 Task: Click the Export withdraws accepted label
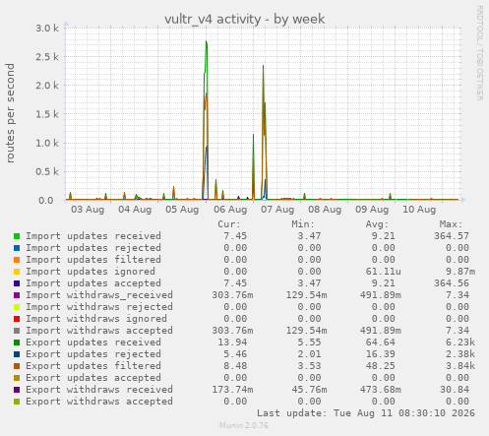[x=99, y=402]
